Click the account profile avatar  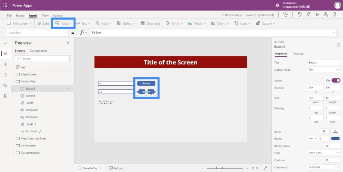[337, 5]
